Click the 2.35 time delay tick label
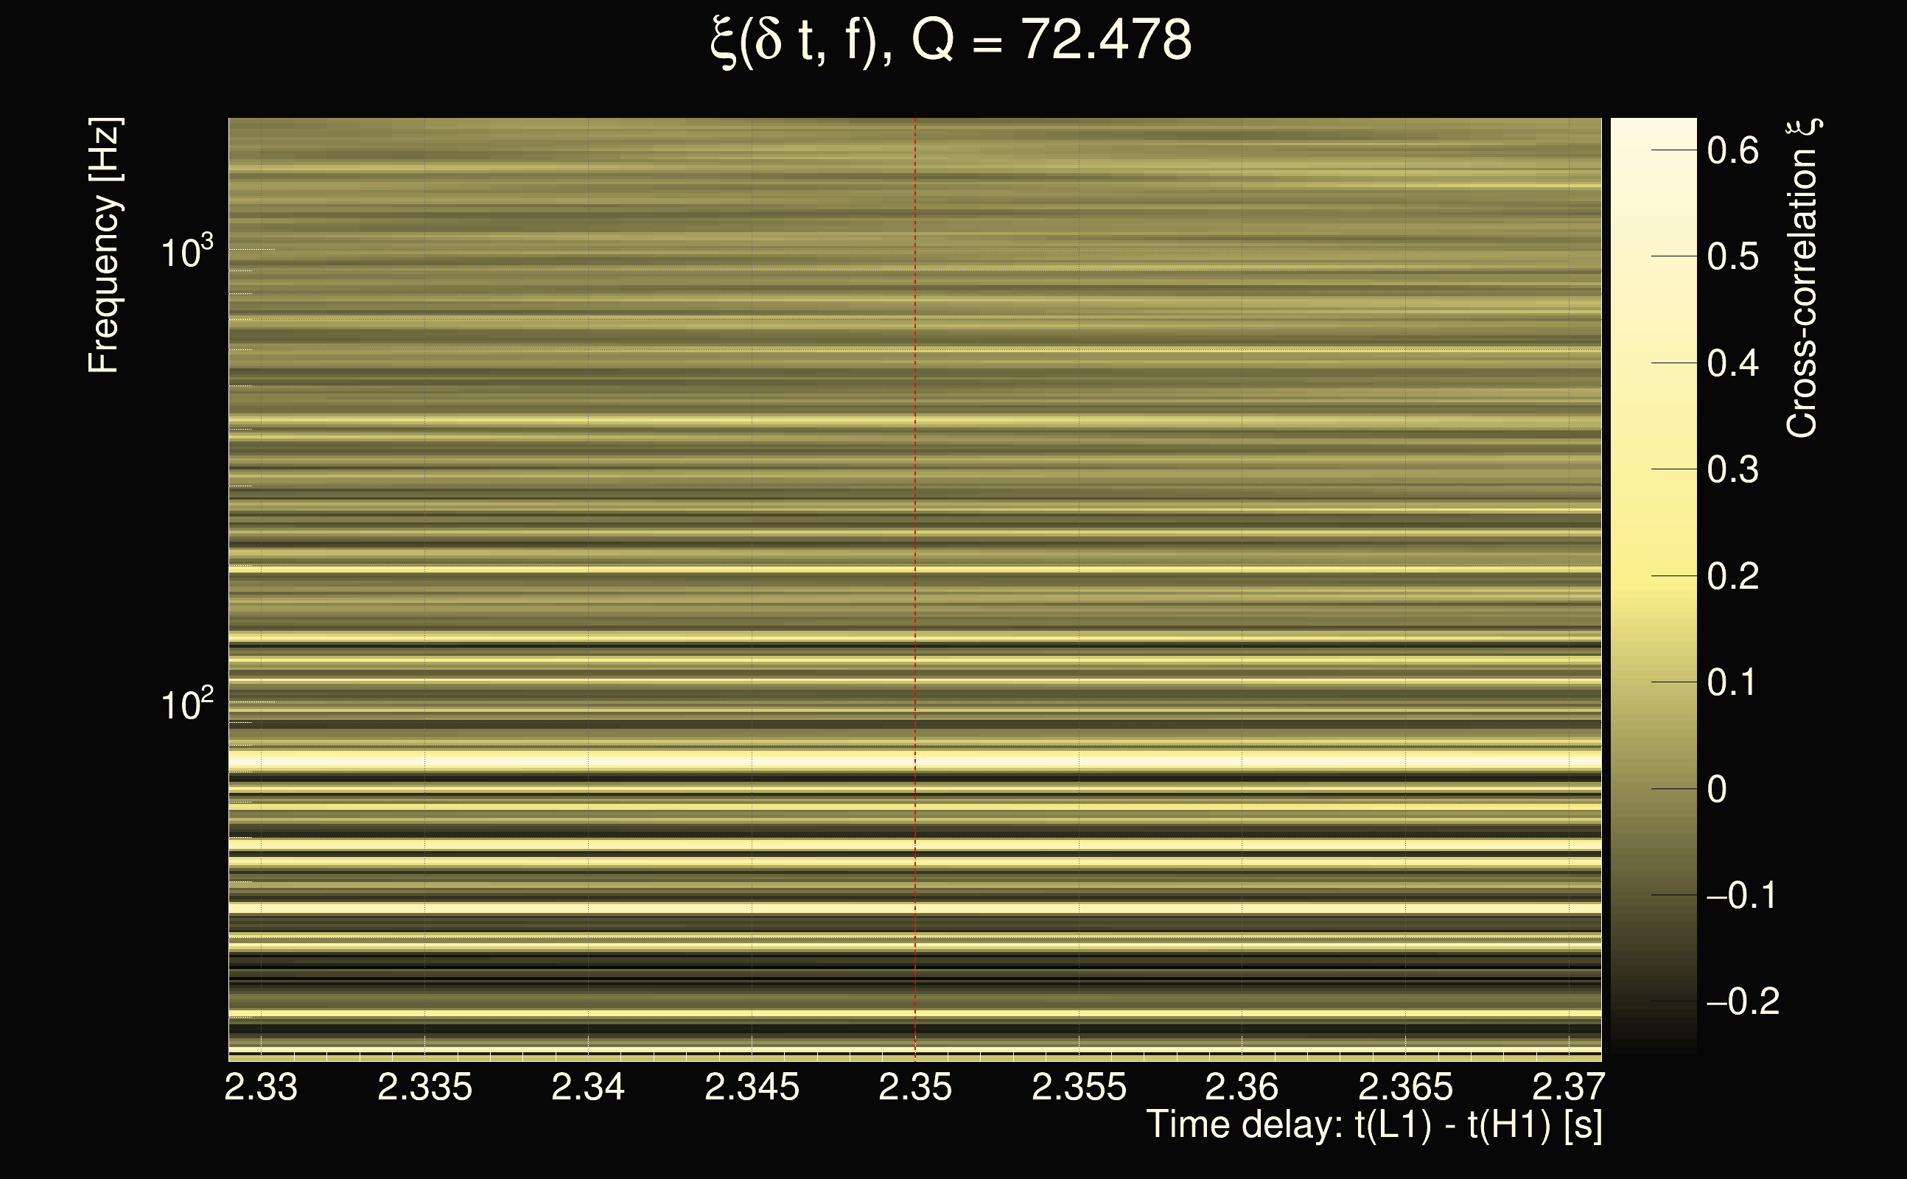Image resolution: width=1907 pixels, height=1179 pixels. (x=914, y=1087)
